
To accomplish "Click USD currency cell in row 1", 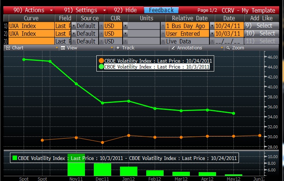I will [113, 26].
